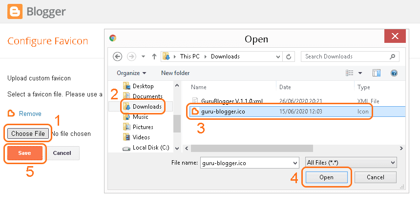This screenshot has width=420, height=207.
Task: Open the Organize menu
Action: pyautogui.click(x=131, y=73)
